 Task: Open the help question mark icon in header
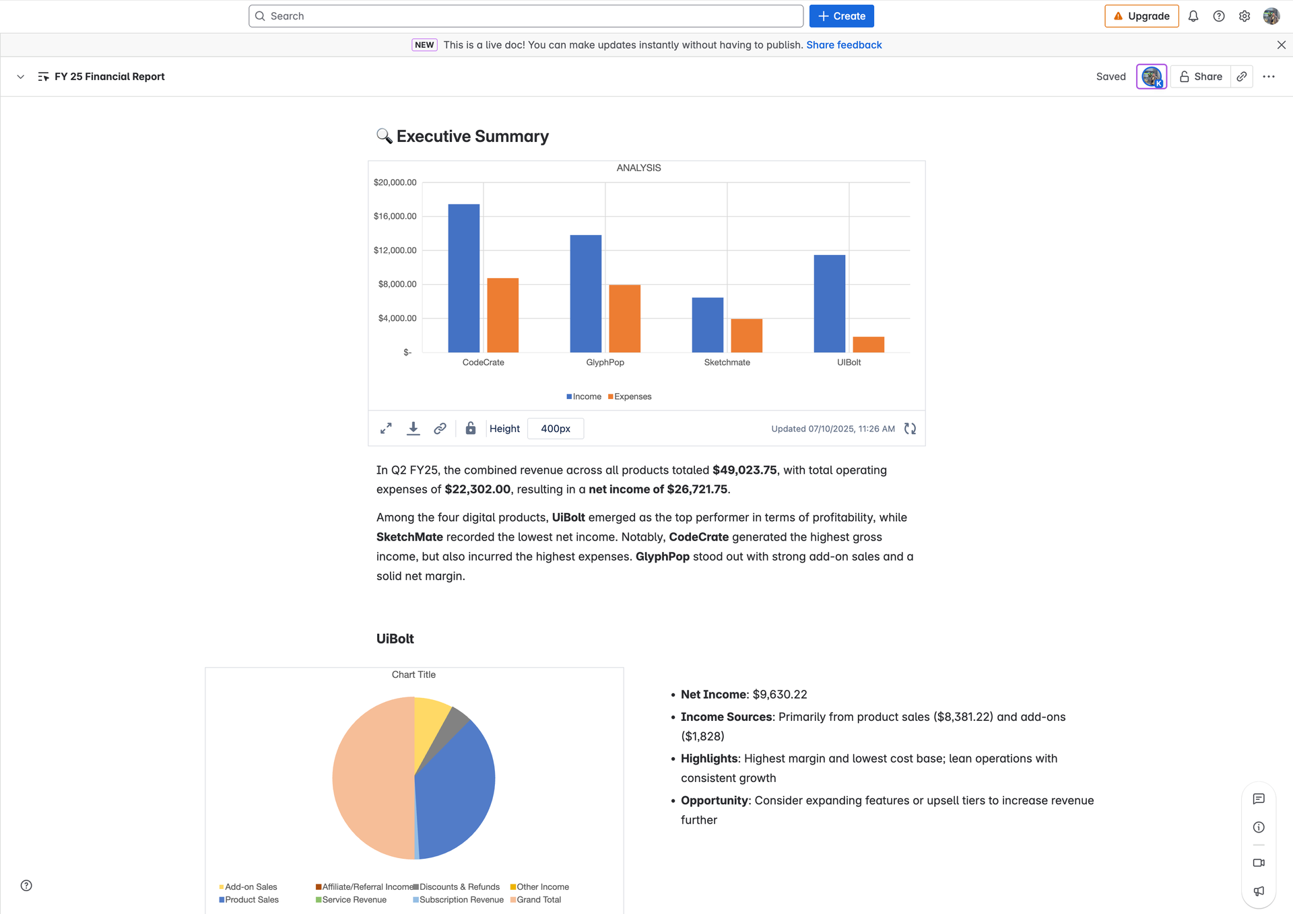[x=1219, y=16]
